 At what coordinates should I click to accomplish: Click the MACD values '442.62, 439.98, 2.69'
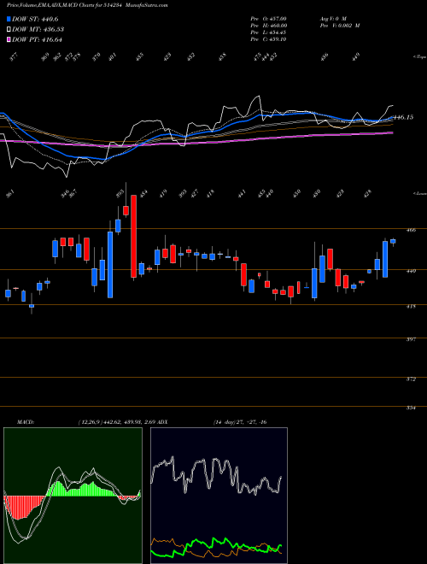(129, 422)
